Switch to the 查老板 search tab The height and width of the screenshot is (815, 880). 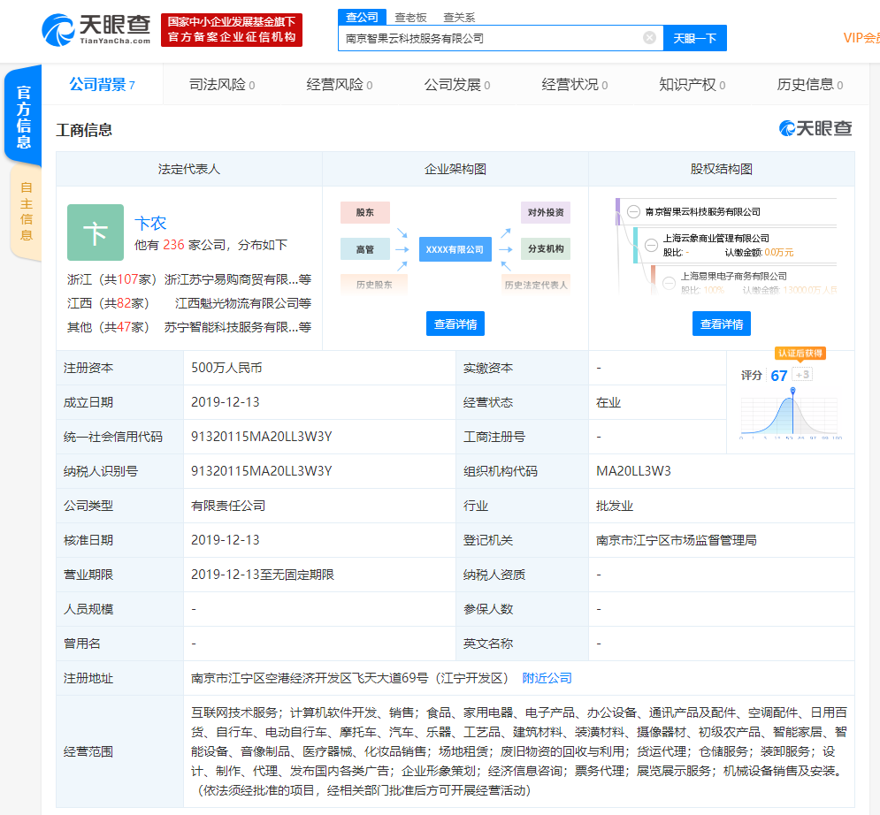(x=410, y=17)
